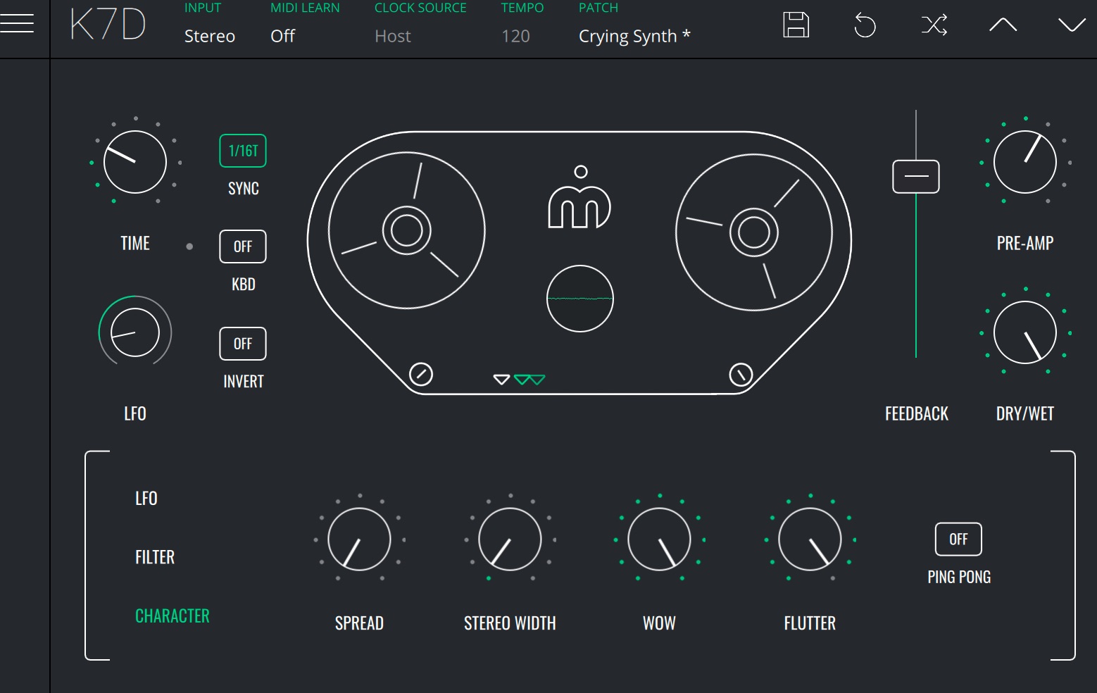This screenshot has height=693, width=1097.
Task: Click the save patch floppy icon
Action: pyautogui.click(x=796, y=25)
